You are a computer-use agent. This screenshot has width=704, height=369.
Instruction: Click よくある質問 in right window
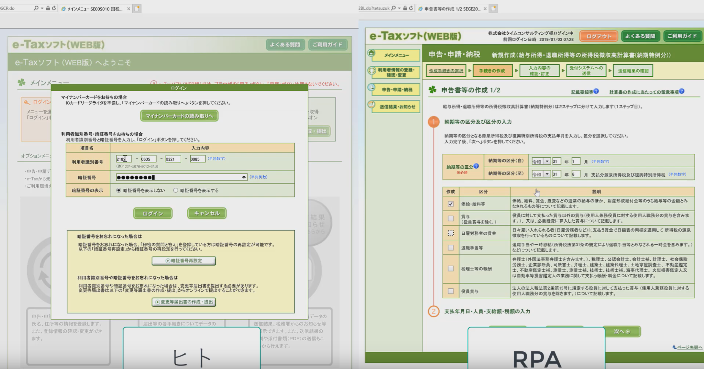[640, 36]
